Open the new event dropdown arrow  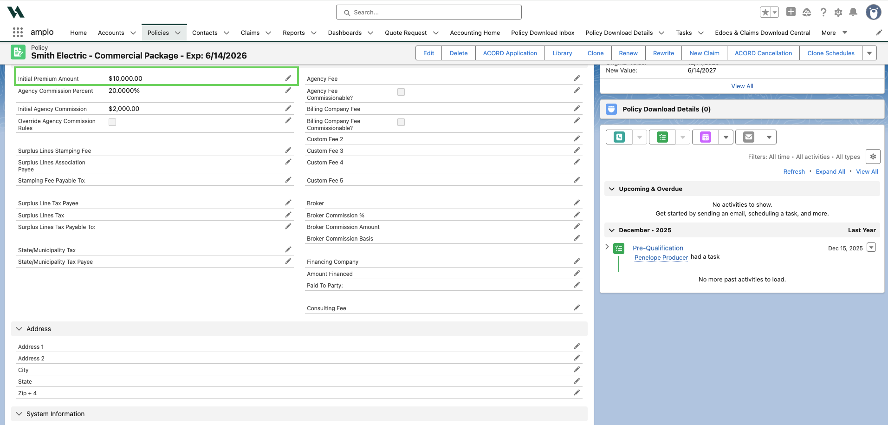coord(726,137)
